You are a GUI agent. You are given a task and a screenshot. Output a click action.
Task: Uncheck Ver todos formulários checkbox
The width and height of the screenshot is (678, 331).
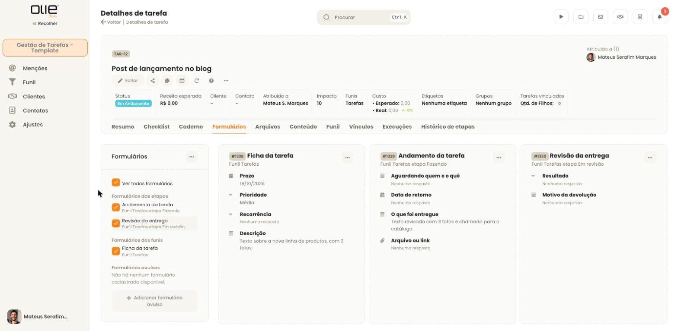point(115,183)
